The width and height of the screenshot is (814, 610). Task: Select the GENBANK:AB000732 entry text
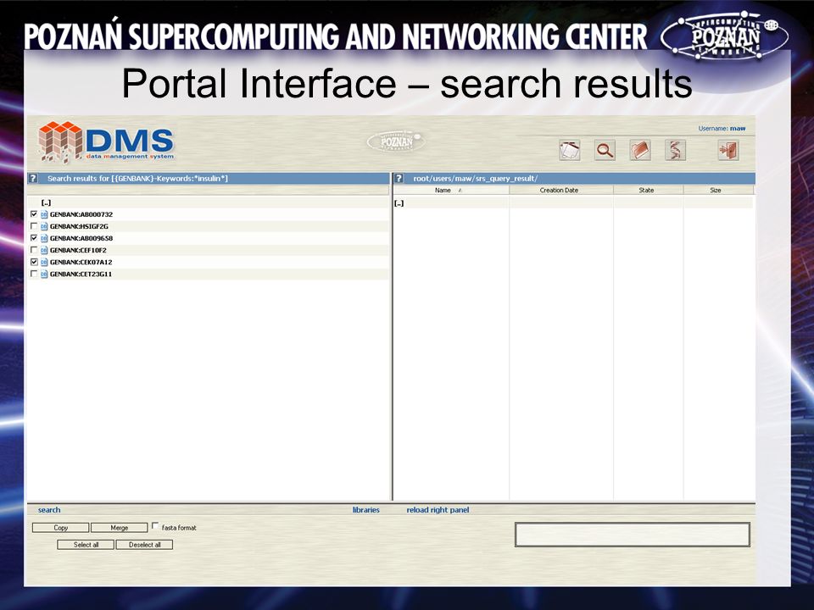(81, 214)
